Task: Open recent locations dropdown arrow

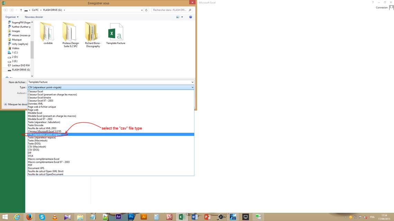Action: coord(16,10)
